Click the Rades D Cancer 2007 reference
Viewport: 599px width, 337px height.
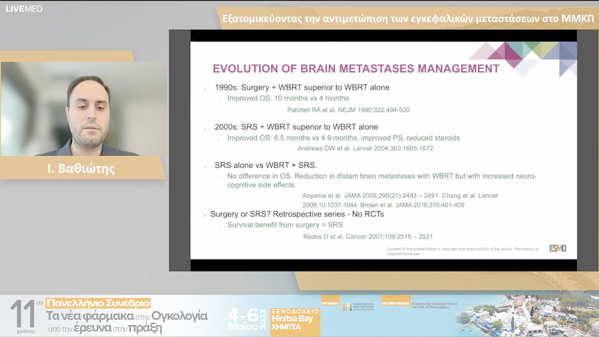pyautogui.click(x=368, y=237)
